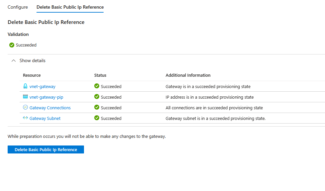
Task: Click the vnet-gateway lock icon
Action: pyautogui.click(x=25, y=86)
